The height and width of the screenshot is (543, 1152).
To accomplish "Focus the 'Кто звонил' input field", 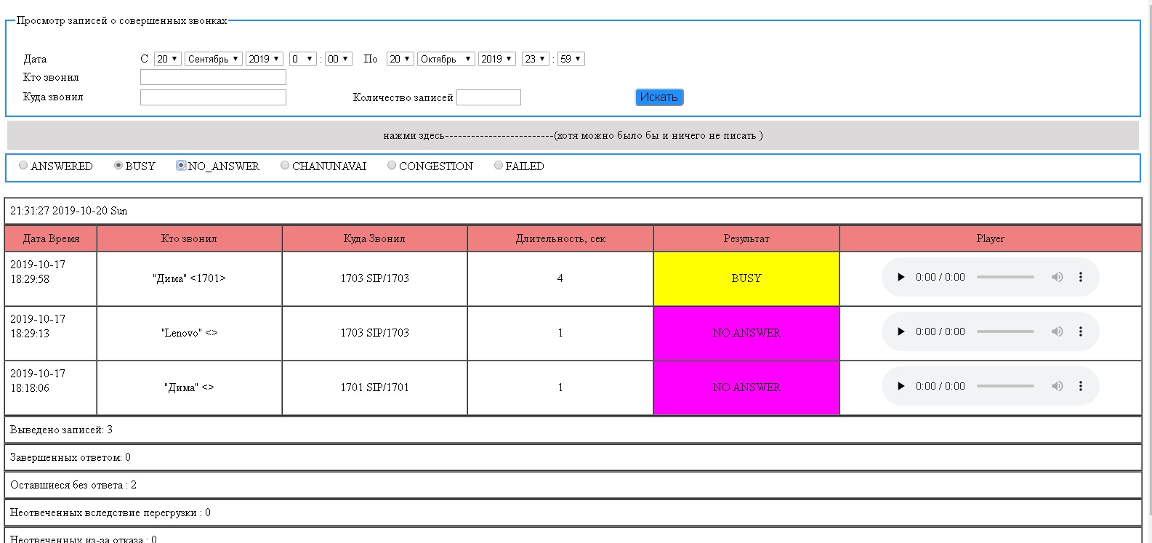I will [x=213, y=77].
